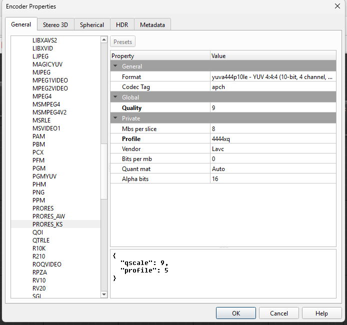Select the ROQVIDEO encoder
Screen dimensions: 347x325
47,264
